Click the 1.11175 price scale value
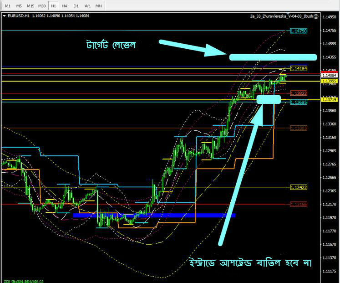Screen dimensions: 340x283 (330, 271)
